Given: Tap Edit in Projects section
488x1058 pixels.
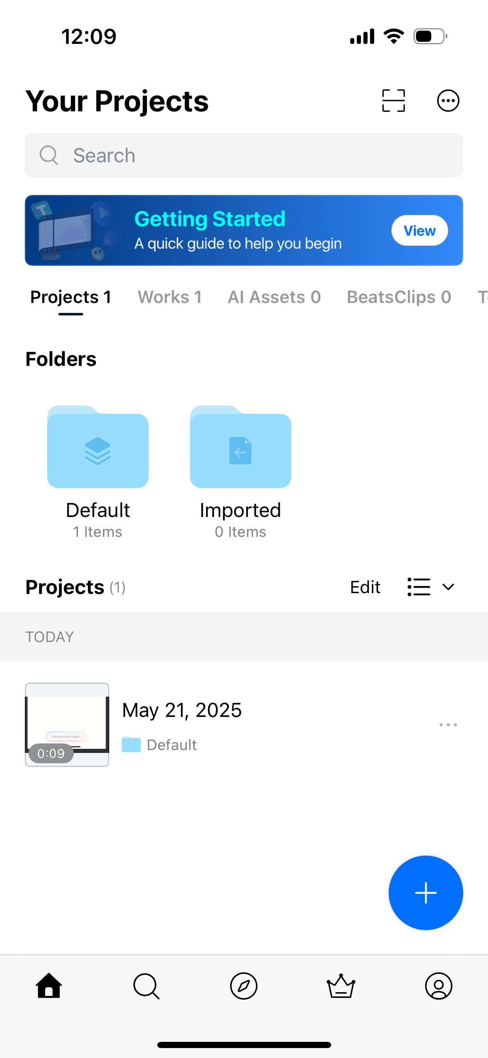Looking at the screenshot, I should coord(365,587).
